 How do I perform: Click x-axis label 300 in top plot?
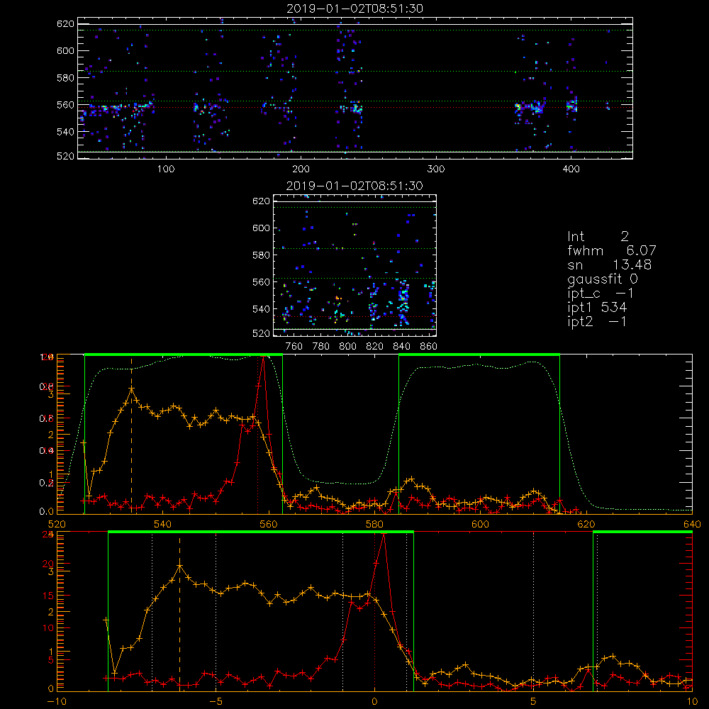[x=436, y=169]
